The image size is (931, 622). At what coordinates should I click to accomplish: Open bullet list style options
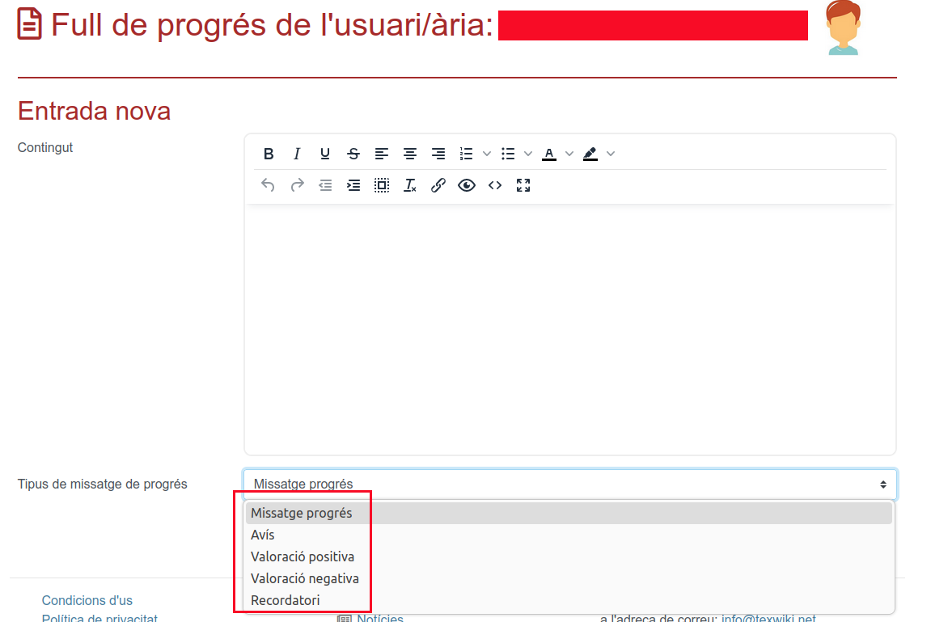point(528,154)
